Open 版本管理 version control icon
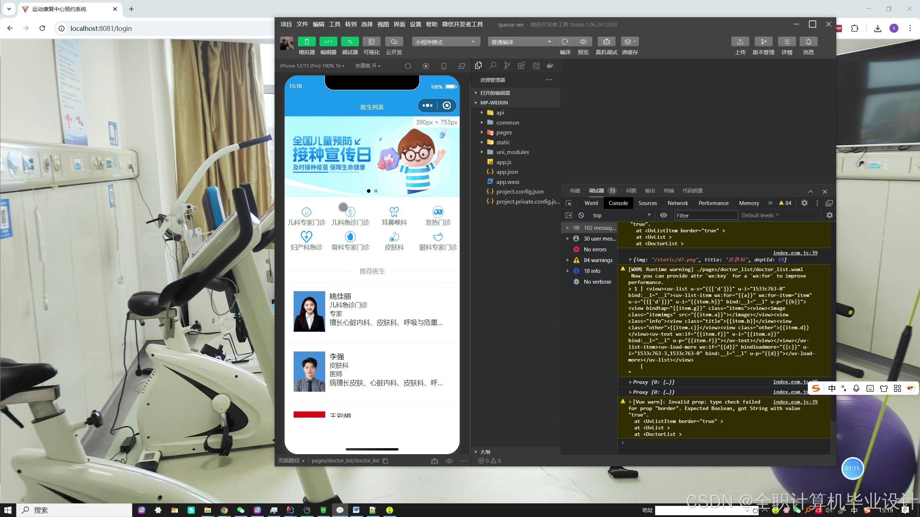The width and height of the screenshot is (920, 517). (763, 42)
